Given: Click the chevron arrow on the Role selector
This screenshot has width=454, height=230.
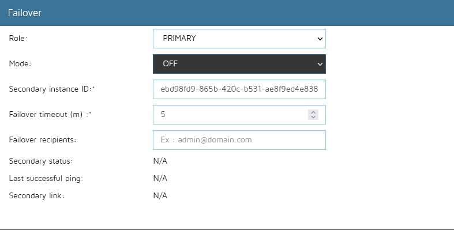Looking at the screenshot, I should click(320, 39).
